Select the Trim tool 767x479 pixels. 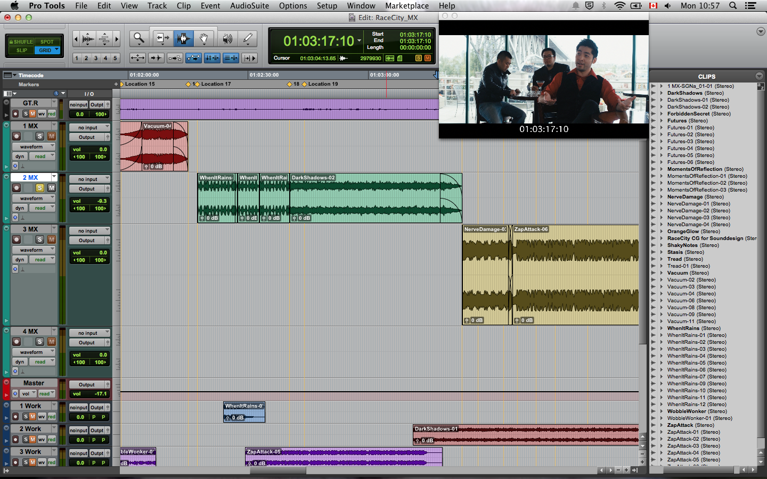162,38
